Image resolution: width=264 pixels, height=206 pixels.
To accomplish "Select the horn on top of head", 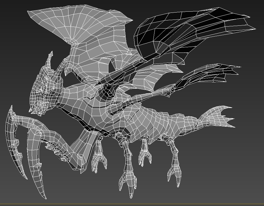I will click(x=50, y=60).
